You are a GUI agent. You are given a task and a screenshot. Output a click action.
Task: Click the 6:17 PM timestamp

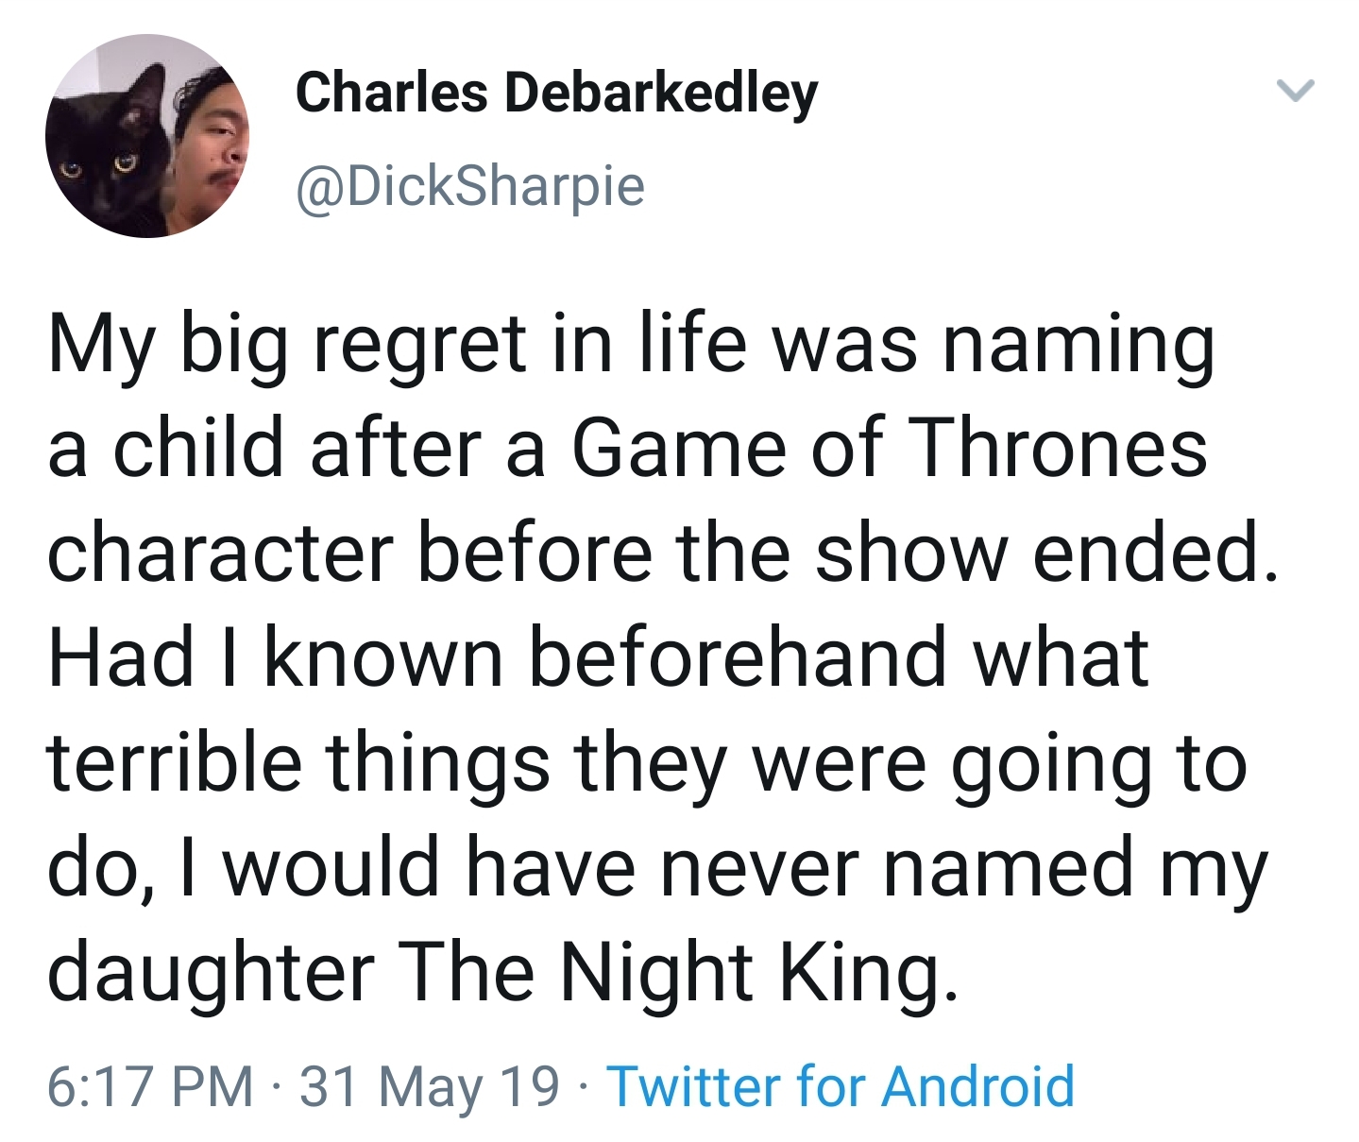(150, 1085)
